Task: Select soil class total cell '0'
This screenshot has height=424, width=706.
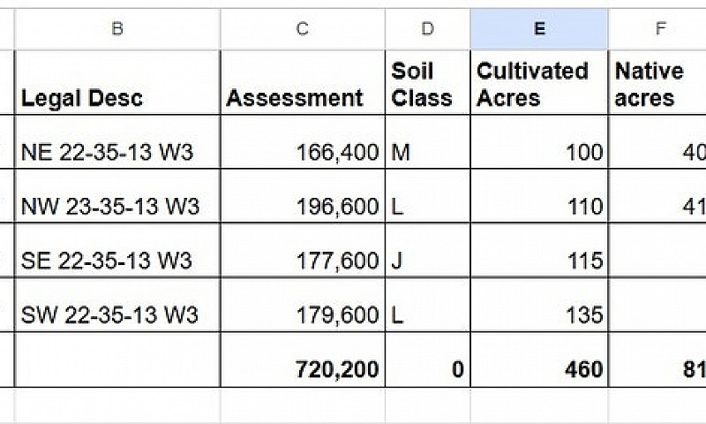Action: pos(428,360)
